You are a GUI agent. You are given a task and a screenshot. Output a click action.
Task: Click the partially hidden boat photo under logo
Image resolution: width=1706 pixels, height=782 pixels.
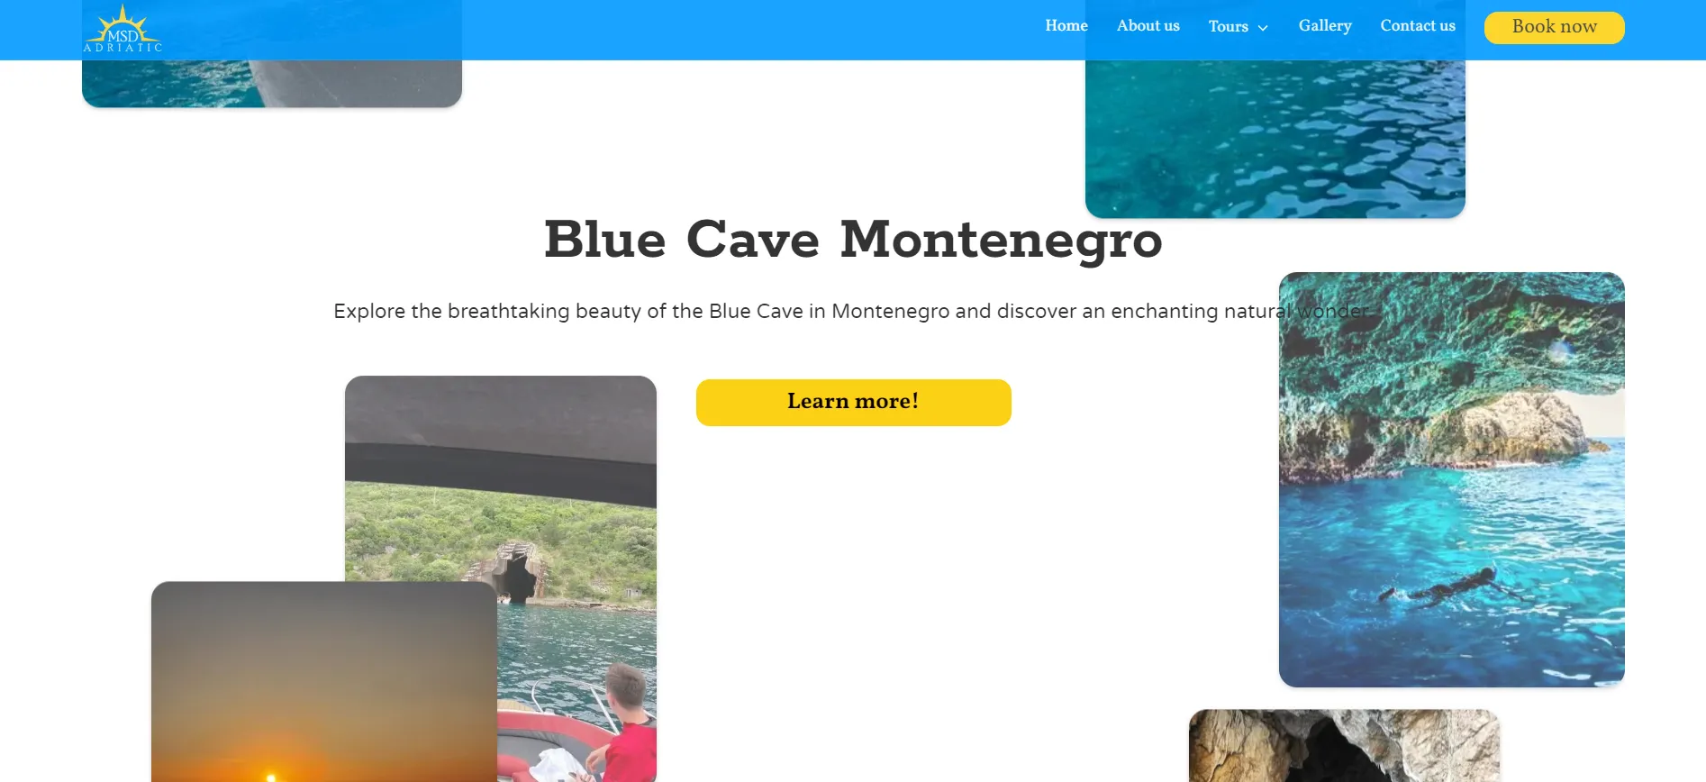tap(271, 83)
